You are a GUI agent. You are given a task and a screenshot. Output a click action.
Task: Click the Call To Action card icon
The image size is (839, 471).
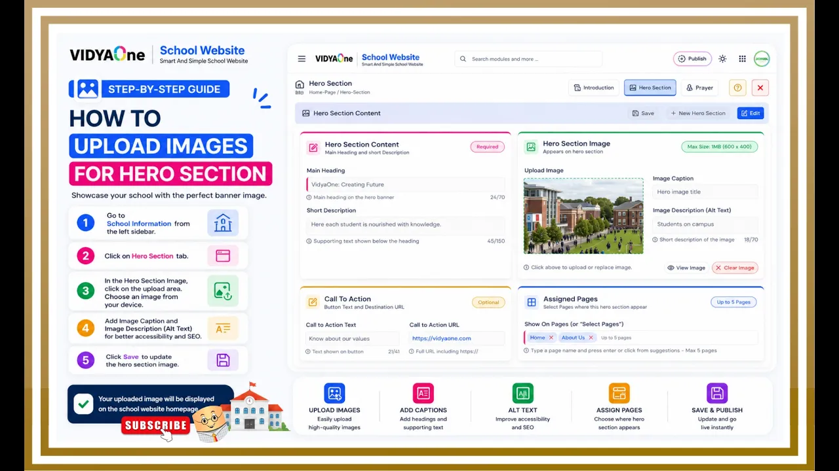point(313,302)
